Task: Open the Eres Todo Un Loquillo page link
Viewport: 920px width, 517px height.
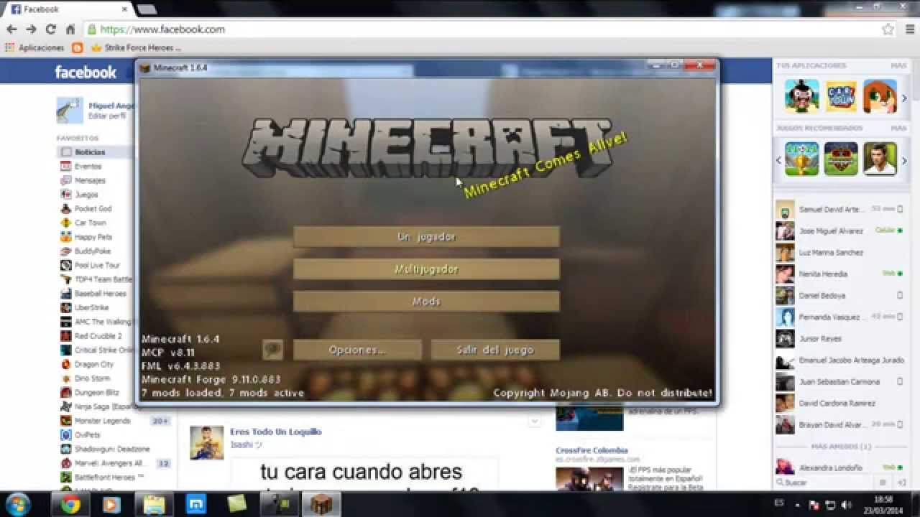Action: coord(276,432)
